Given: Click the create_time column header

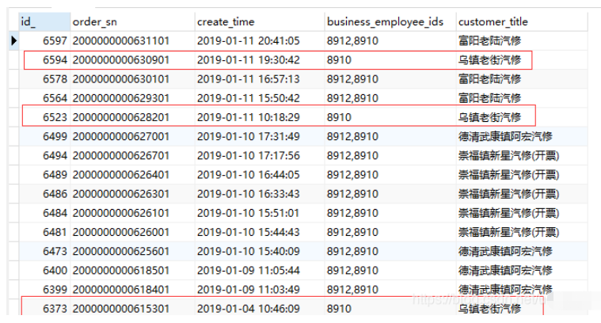Looking at the screenshot, I should pyautogui.click(x=260, y=22).
